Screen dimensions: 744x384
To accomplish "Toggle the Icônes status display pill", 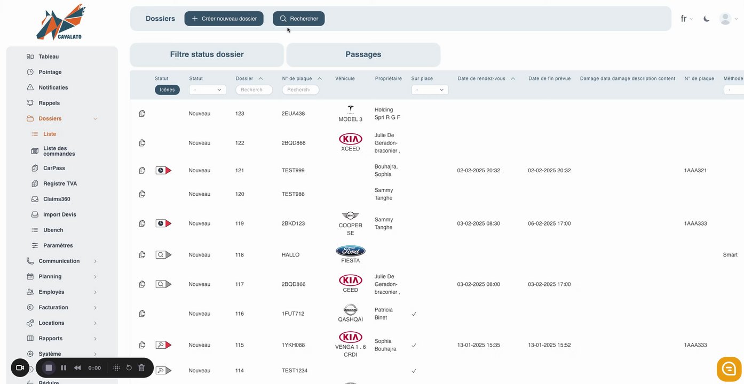I will click(x=167, y=90).
